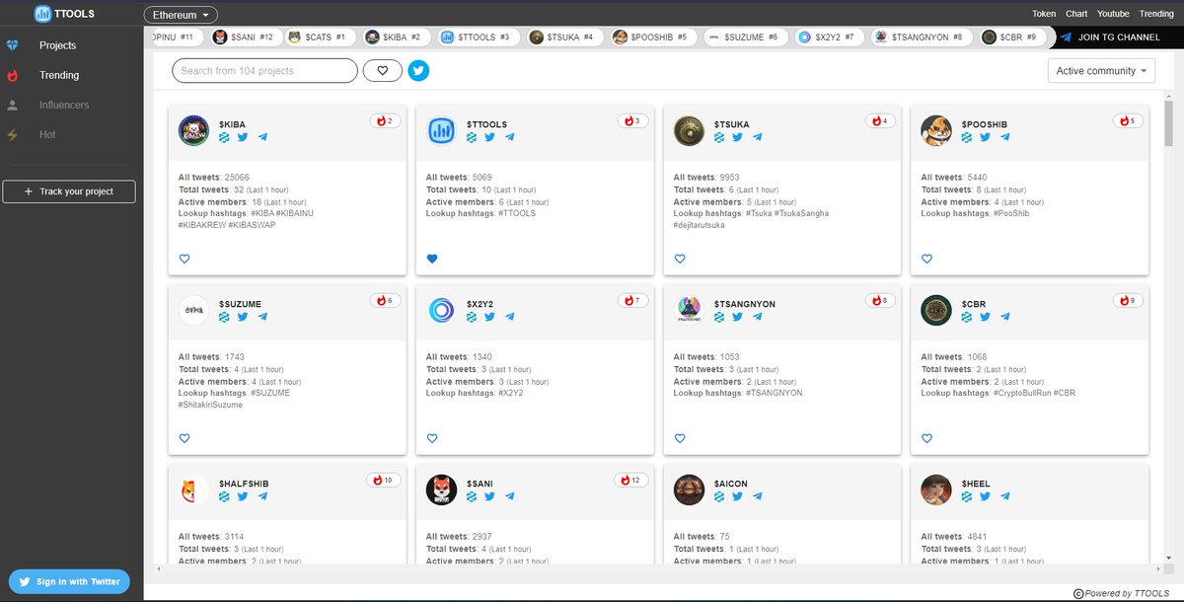Open Youtube in the top navigation
The image size is (1184, 602).
[x=1113, y=14]
